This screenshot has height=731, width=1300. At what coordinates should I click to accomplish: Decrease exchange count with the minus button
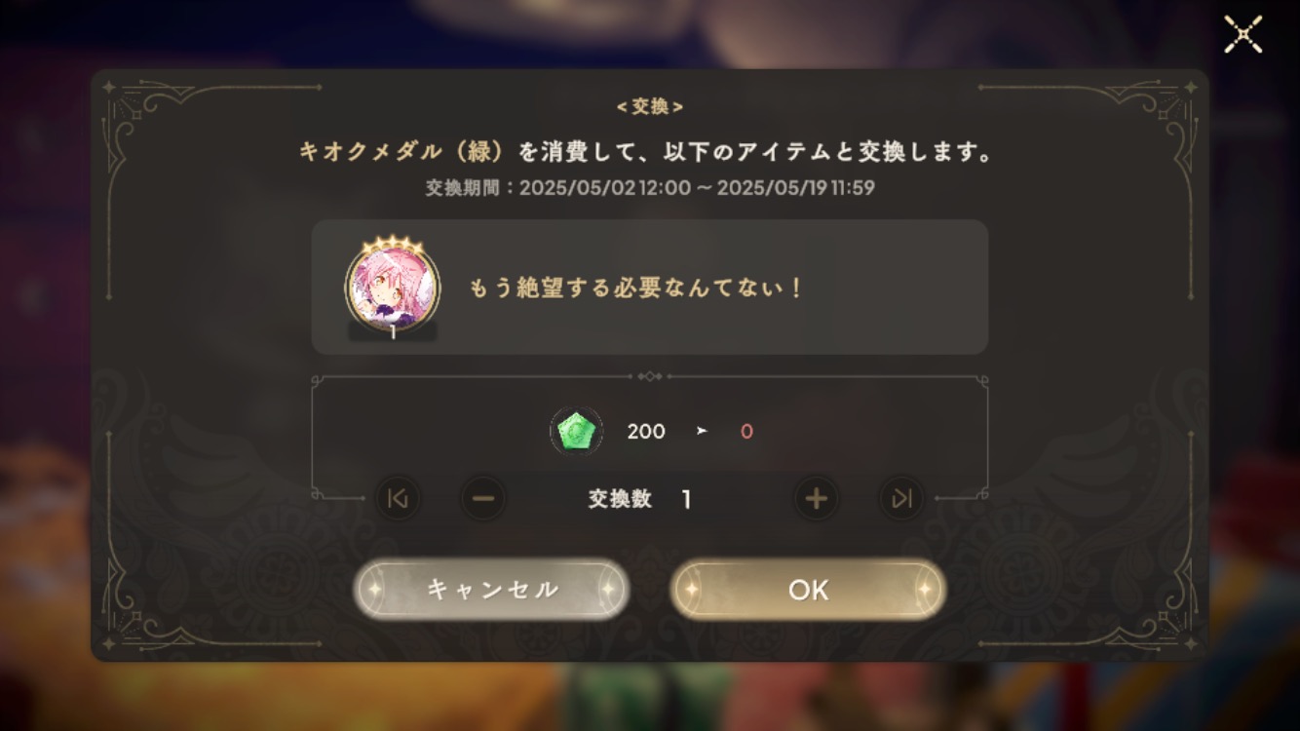click(x=483, y=499)
